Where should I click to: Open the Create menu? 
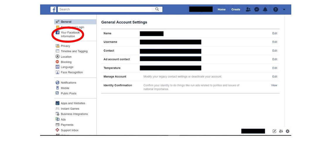[x=236, y=9]
